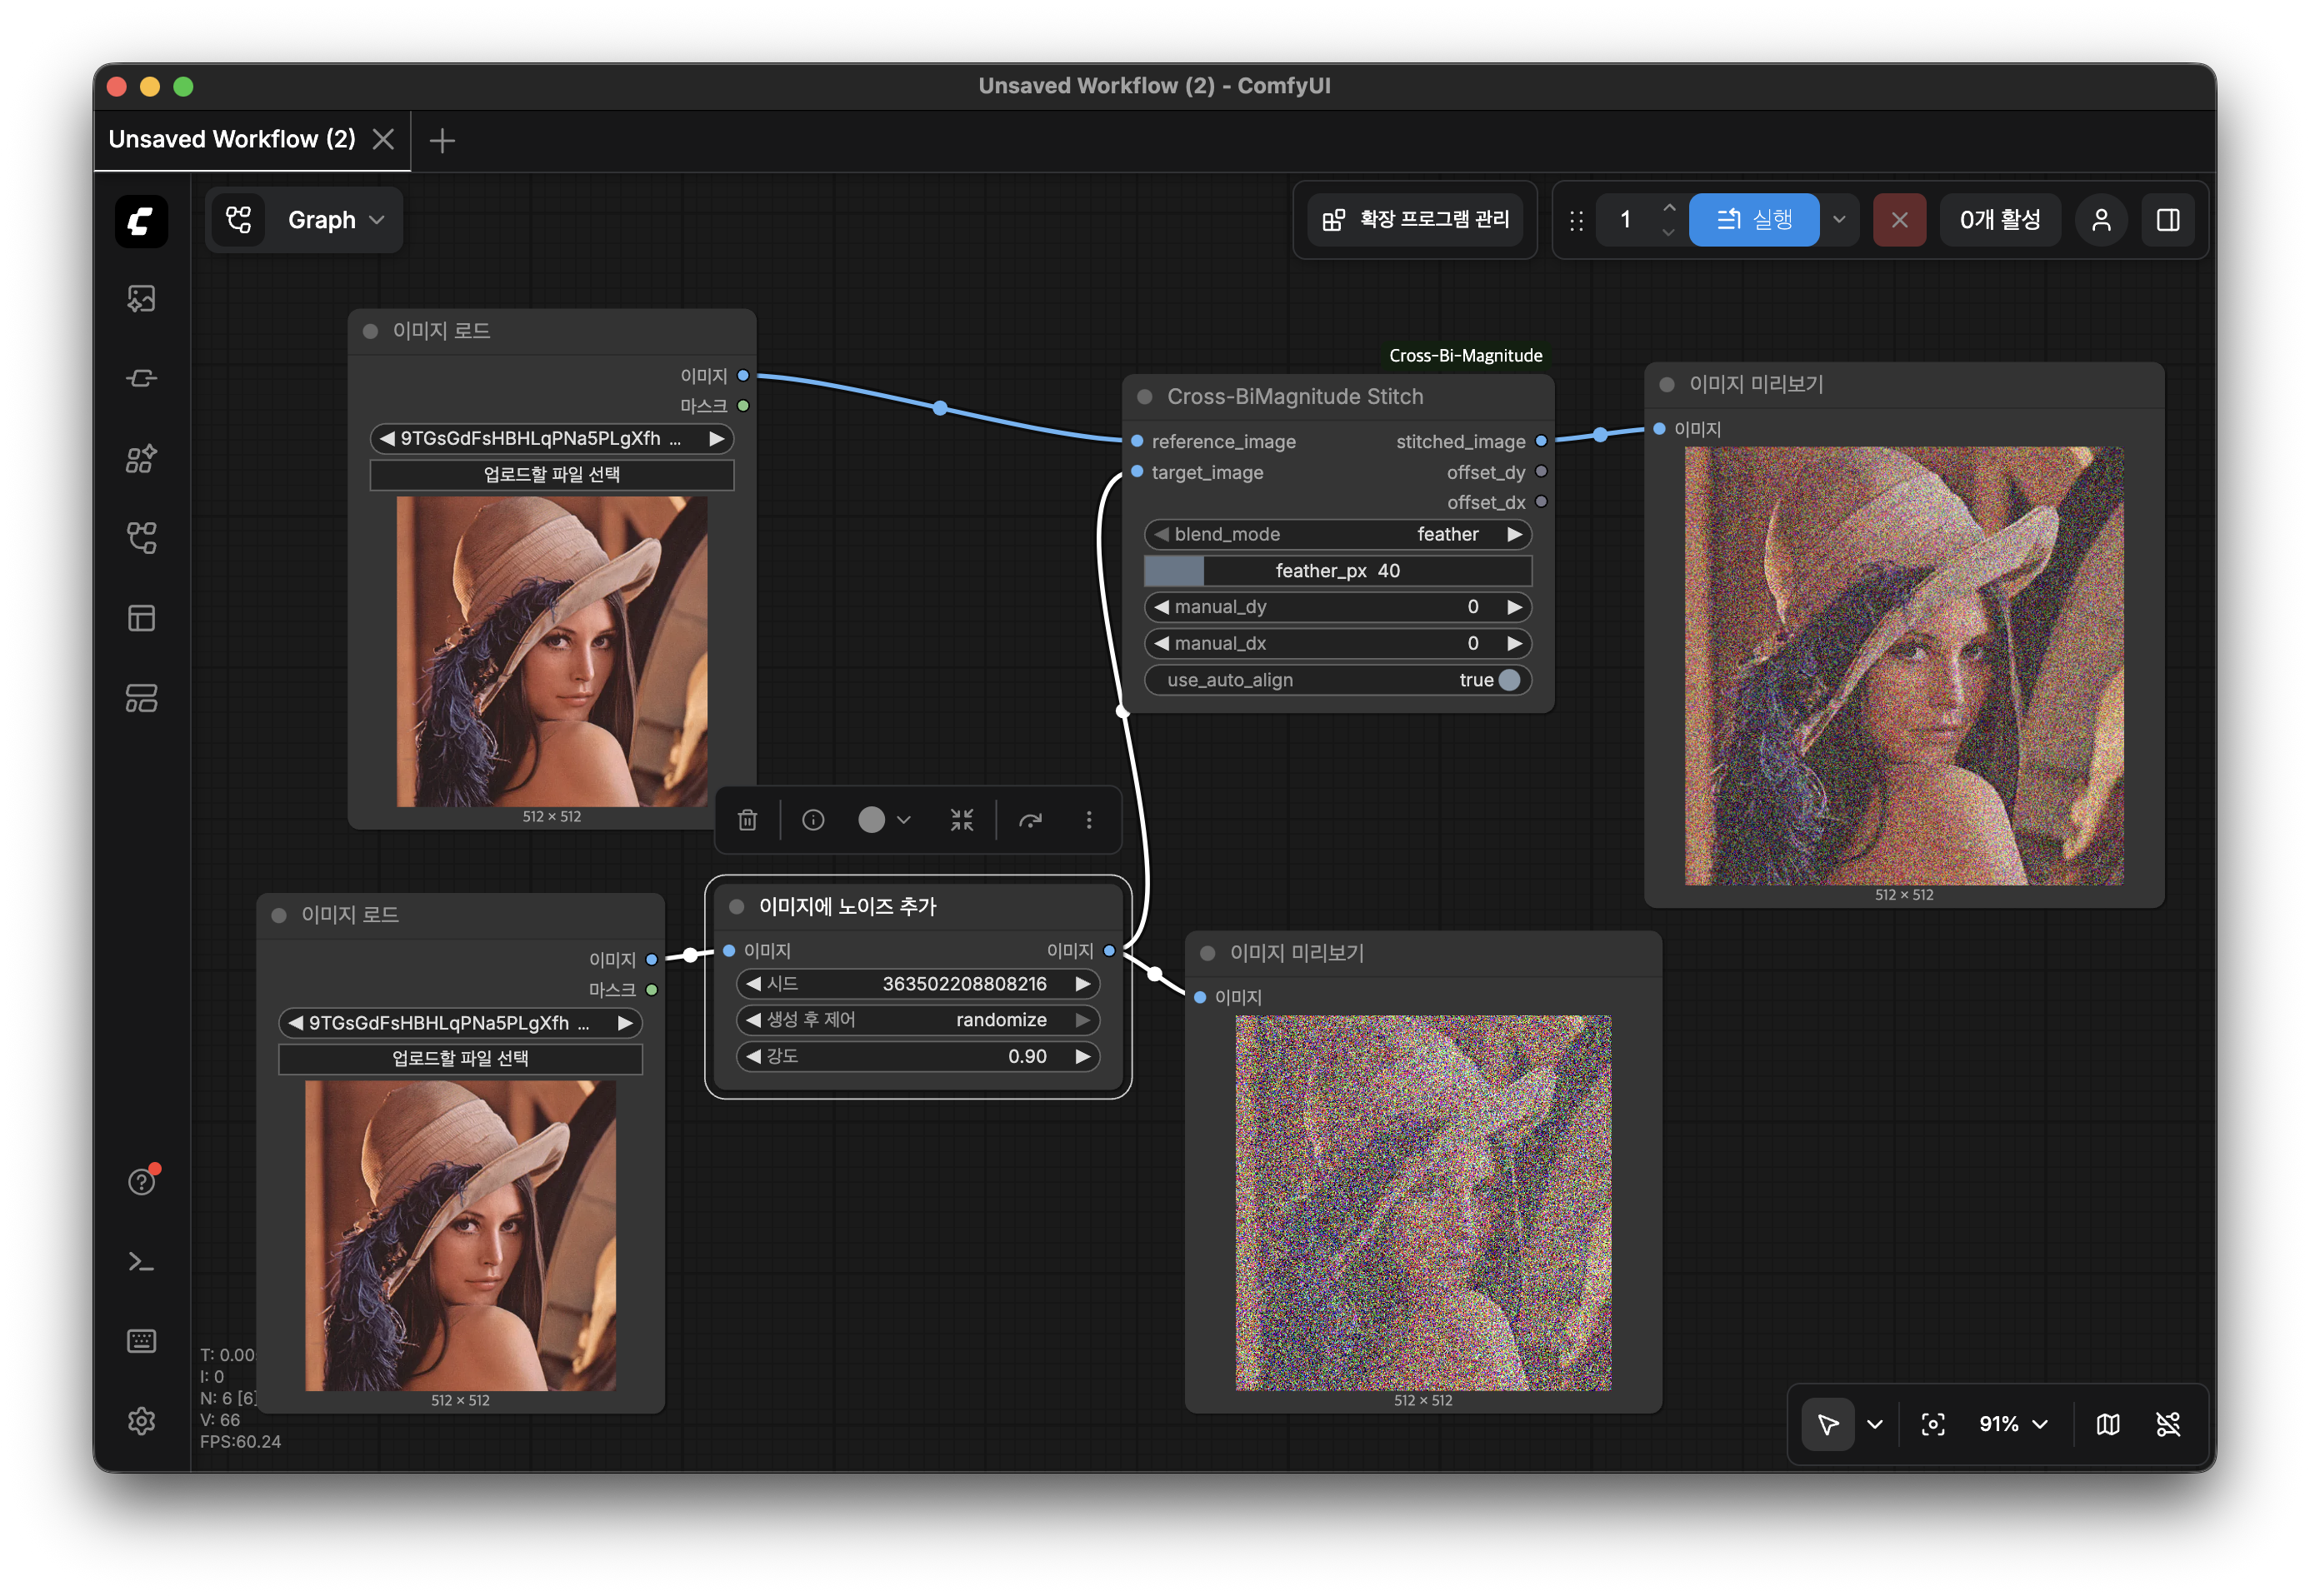Toggle the right side panel icon

pos(2168,220)
